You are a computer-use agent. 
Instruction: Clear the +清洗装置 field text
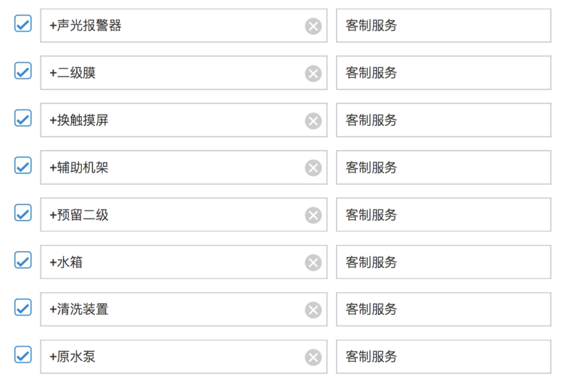313,310
